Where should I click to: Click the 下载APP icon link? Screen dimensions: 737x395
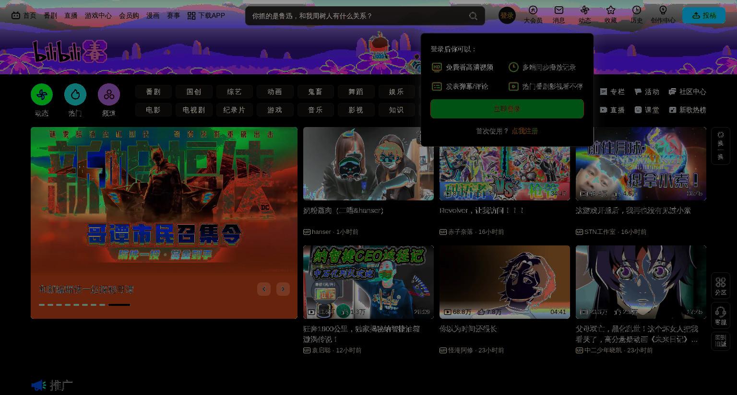(206, 15)
